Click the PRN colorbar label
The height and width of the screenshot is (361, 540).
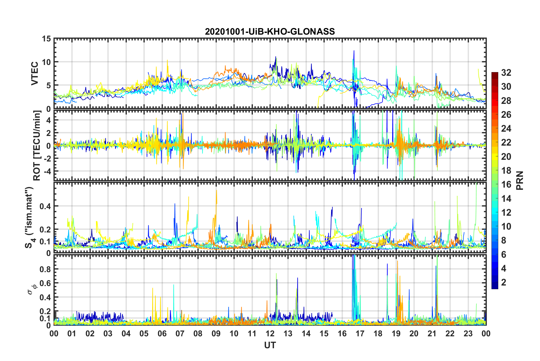click(x=520, y=180)
